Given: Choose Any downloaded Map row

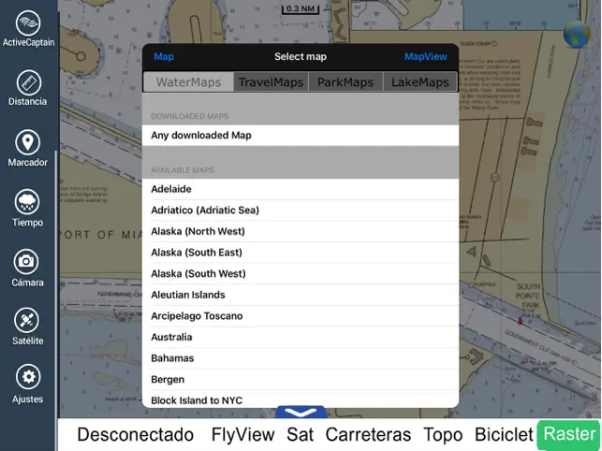Looking at the screenshot, I should tap(301, 135).
